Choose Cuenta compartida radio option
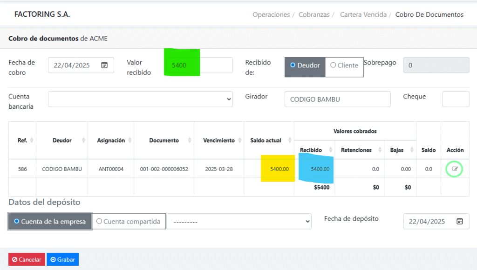The image size is (477, 270). pos(129,222)
